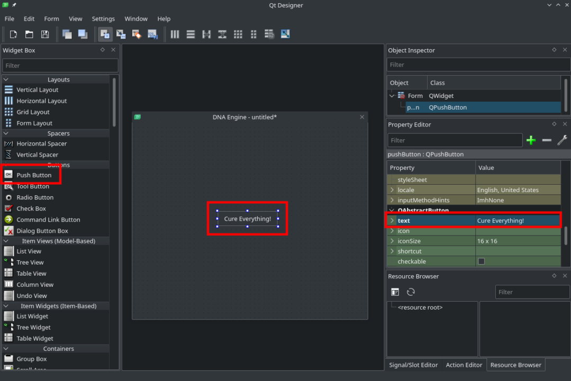Save the form using the Save icon

[45, 34]
